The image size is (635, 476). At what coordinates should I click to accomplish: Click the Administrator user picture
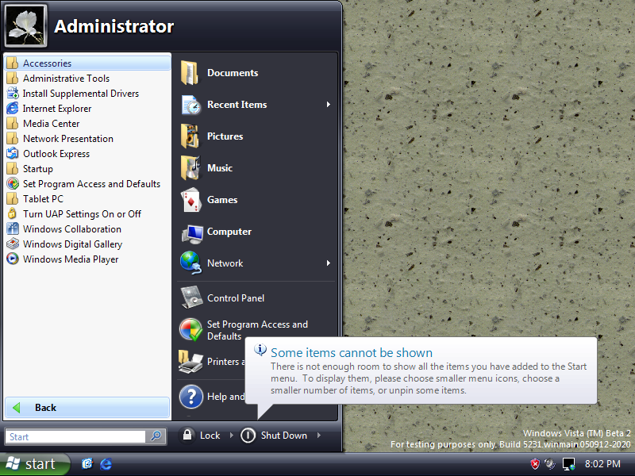(26, 26)
